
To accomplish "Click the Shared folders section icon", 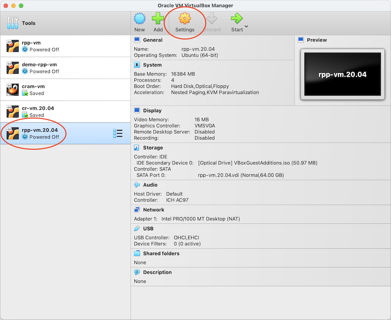I will [136, 253].
